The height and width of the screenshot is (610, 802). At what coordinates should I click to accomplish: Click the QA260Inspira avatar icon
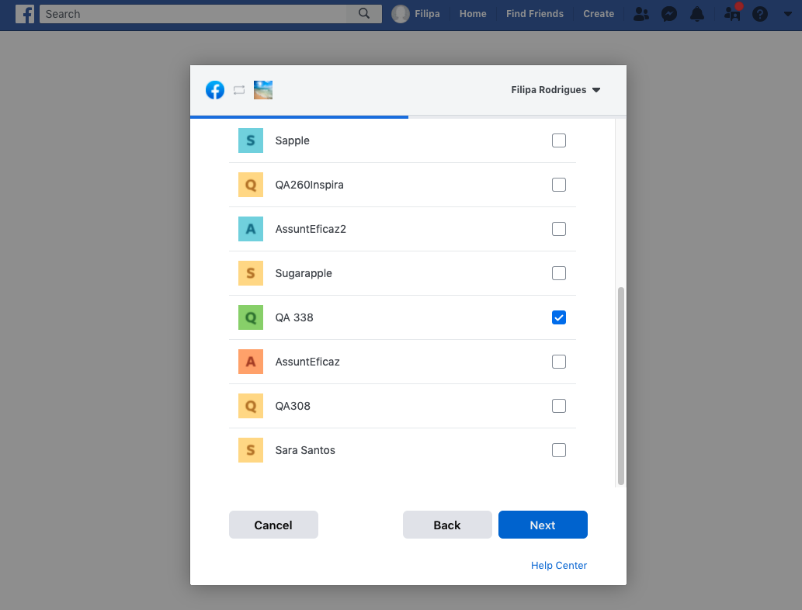pos(251,185)
